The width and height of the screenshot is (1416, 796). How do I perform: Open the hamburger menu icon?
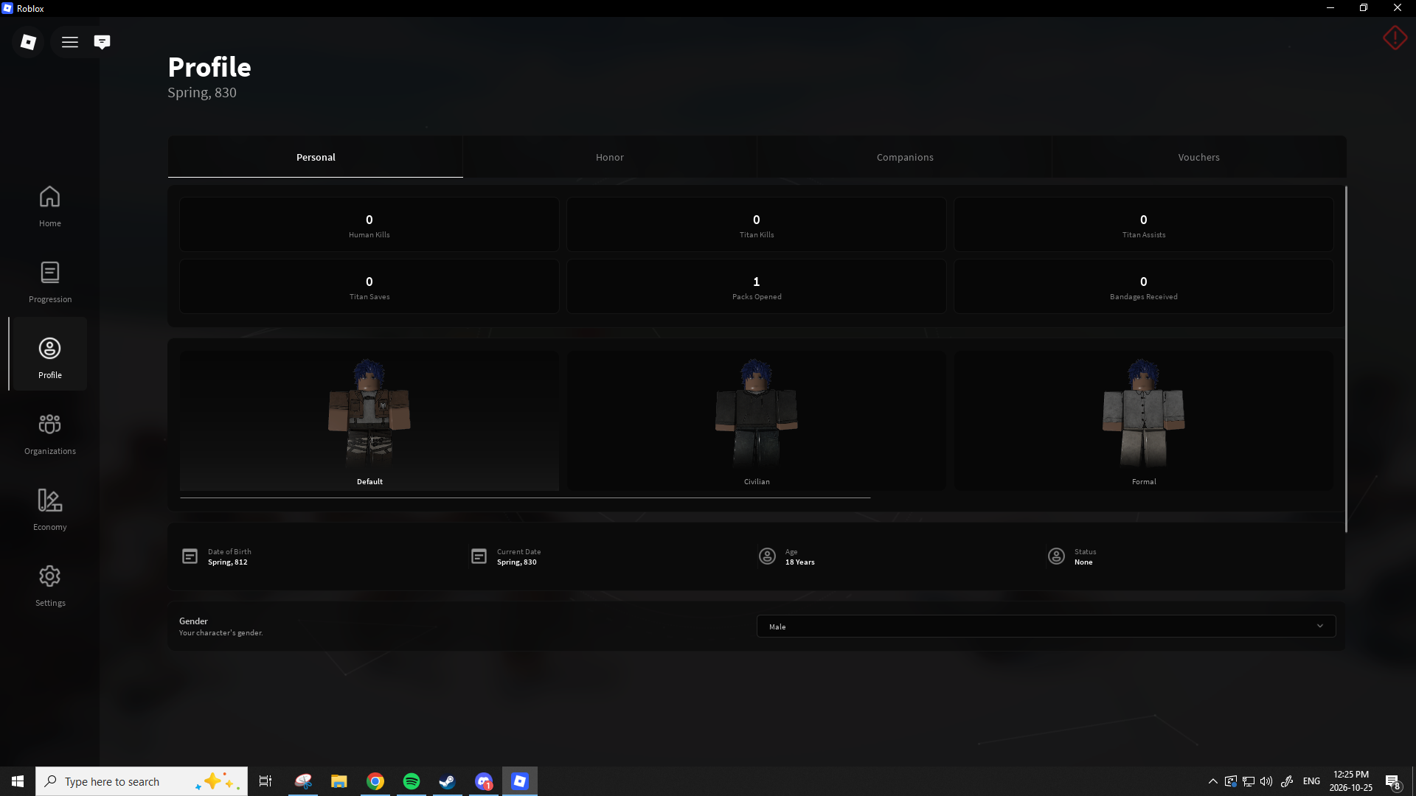(70, 42)
